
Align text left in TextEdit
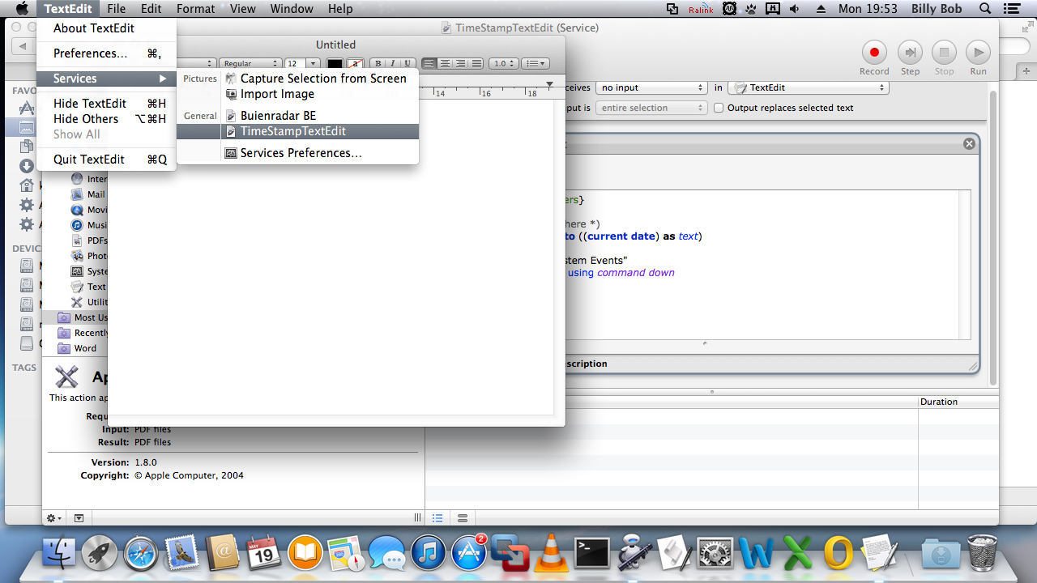pyautogui.click(x=429, y=63)
